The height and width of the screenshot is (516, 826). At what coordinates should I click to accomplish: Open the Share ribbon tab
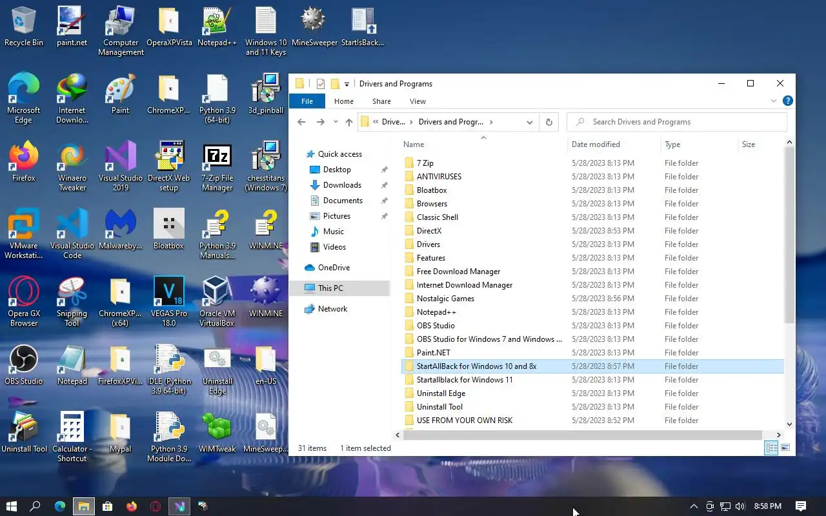(381, 101)
